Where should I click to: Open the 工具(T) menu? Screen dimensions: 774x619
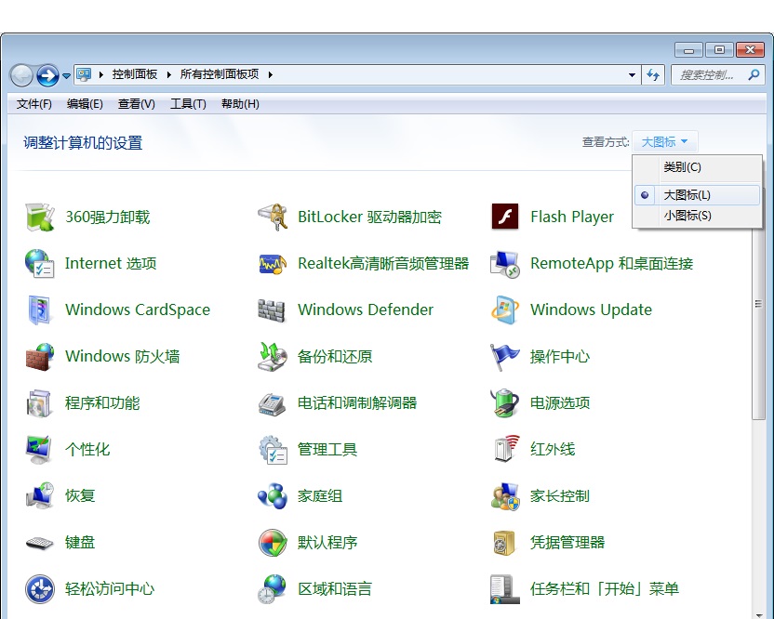[188, 103]
